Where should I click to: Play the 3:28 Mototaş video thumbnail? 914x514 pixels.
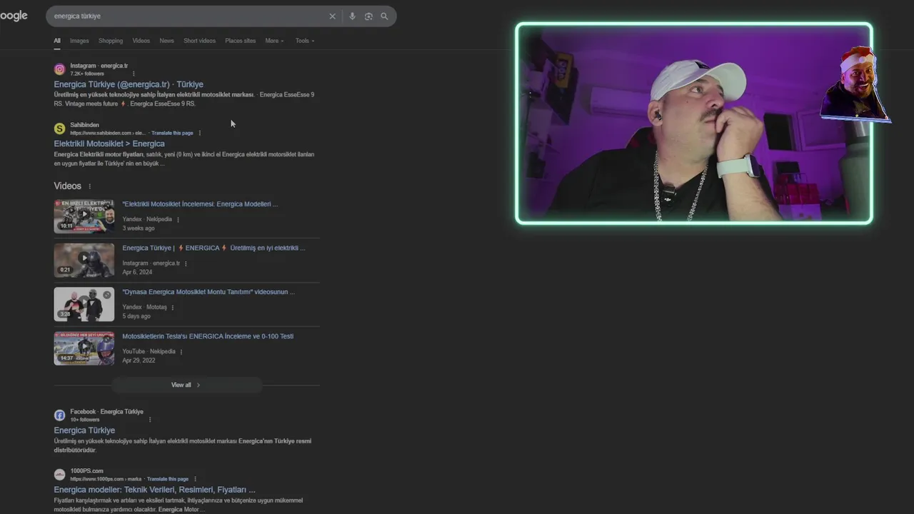[84, 304]
